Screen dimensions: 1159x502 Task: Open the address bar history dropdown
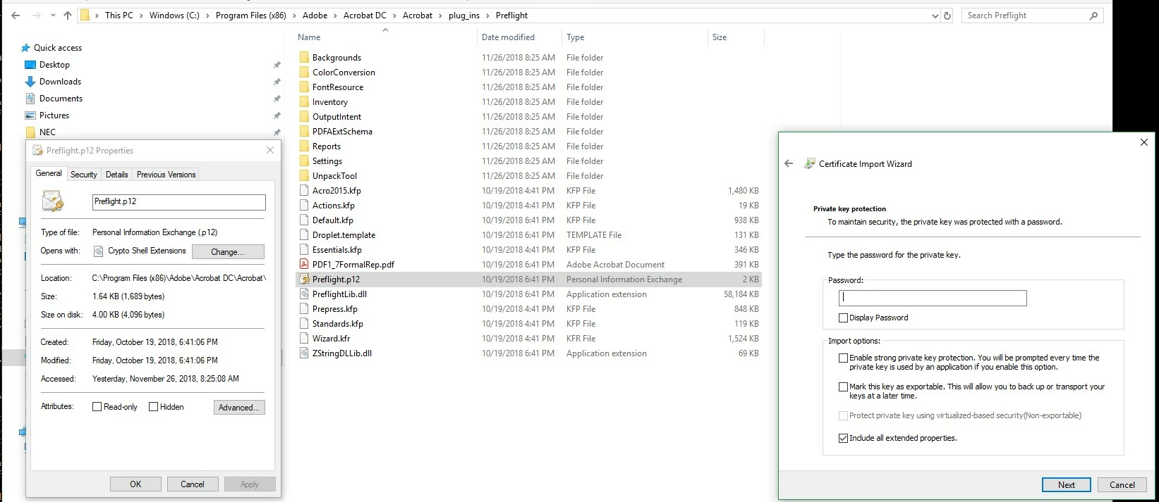pyautogui.click(x=935, y=15)
